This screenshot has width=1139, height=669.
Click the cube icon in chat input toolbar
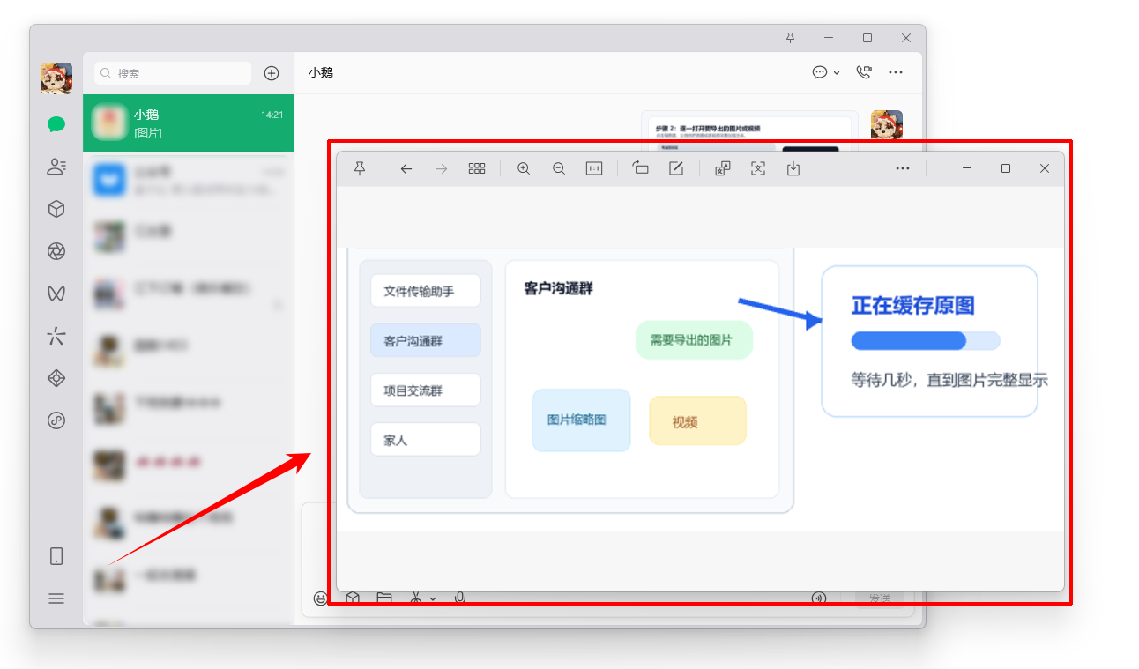[353, 598]
